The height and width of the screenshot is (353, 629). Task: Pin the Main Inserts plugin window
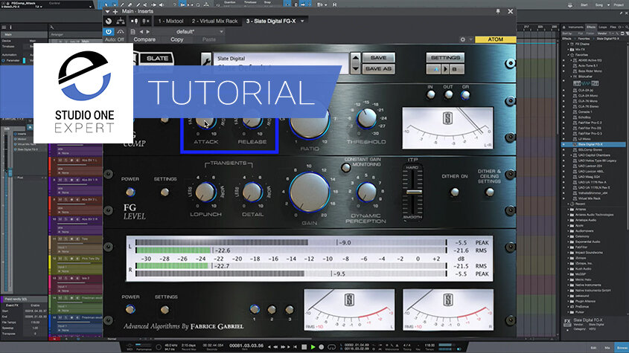498,11
